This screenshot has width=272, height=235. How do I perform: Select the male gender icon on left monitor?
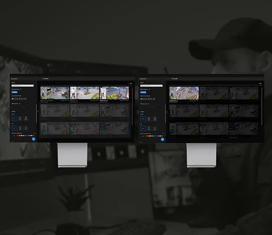20,118
